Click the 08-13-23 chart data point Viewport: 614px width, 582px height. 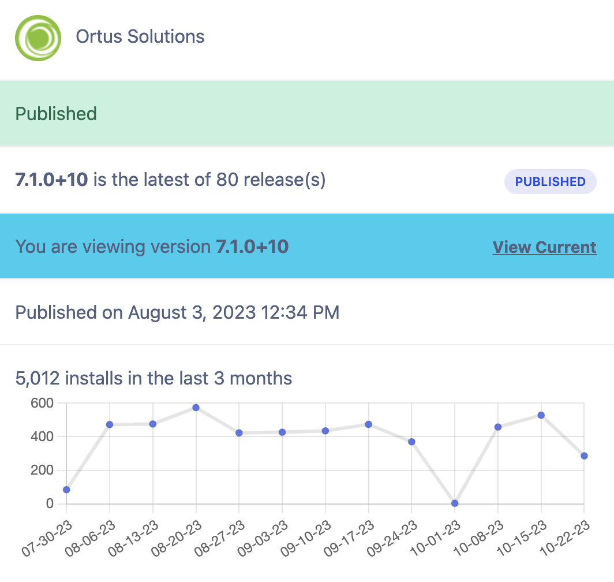point(153,424)
